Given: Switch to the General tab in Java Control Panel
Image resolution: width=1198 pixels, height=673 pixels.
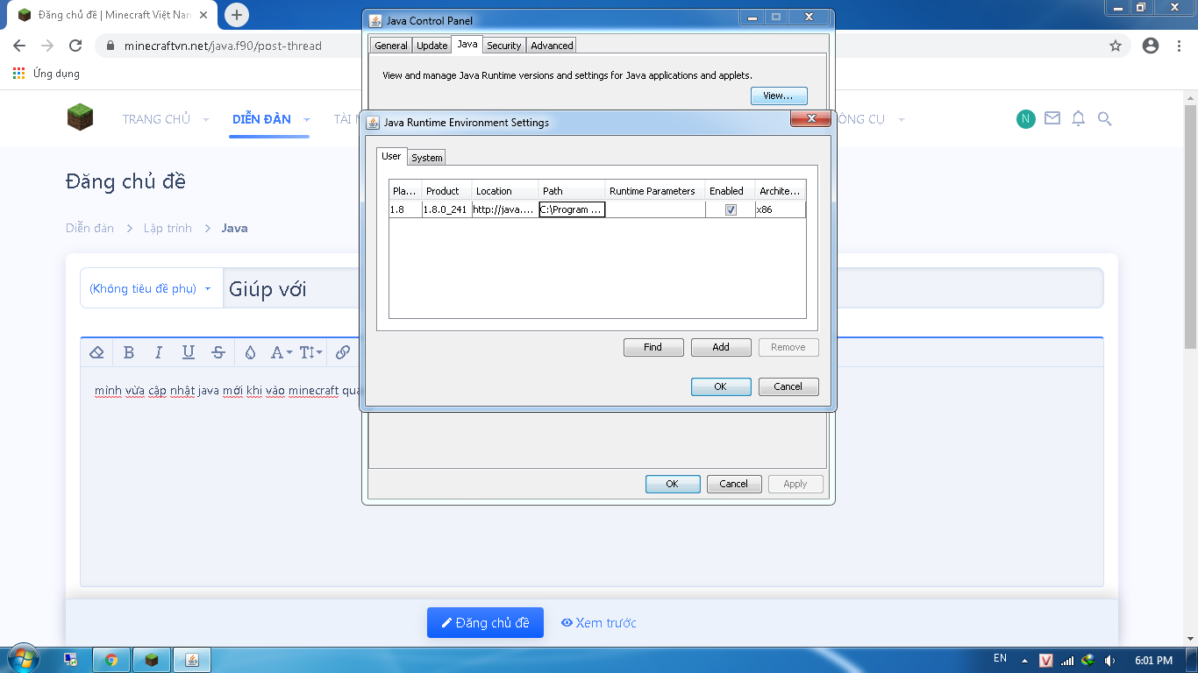Looking at the screenshot, I should 391,46.
